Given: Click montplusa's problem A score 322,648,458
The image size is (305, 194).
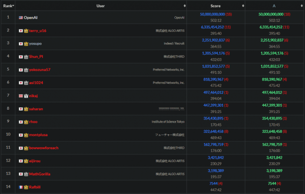Looking at the screenshot, I should [272, 132].
